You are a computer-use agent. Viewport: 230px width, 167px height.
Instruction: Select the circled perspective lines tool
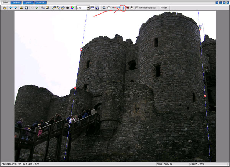coord(123,8)
